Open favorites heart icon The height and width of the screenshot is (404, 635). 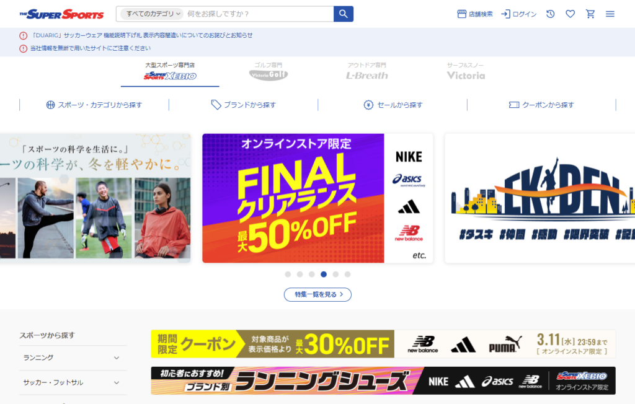[x=571, y=14]
